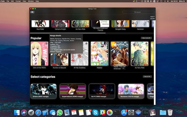Open the Window menu

31,1
